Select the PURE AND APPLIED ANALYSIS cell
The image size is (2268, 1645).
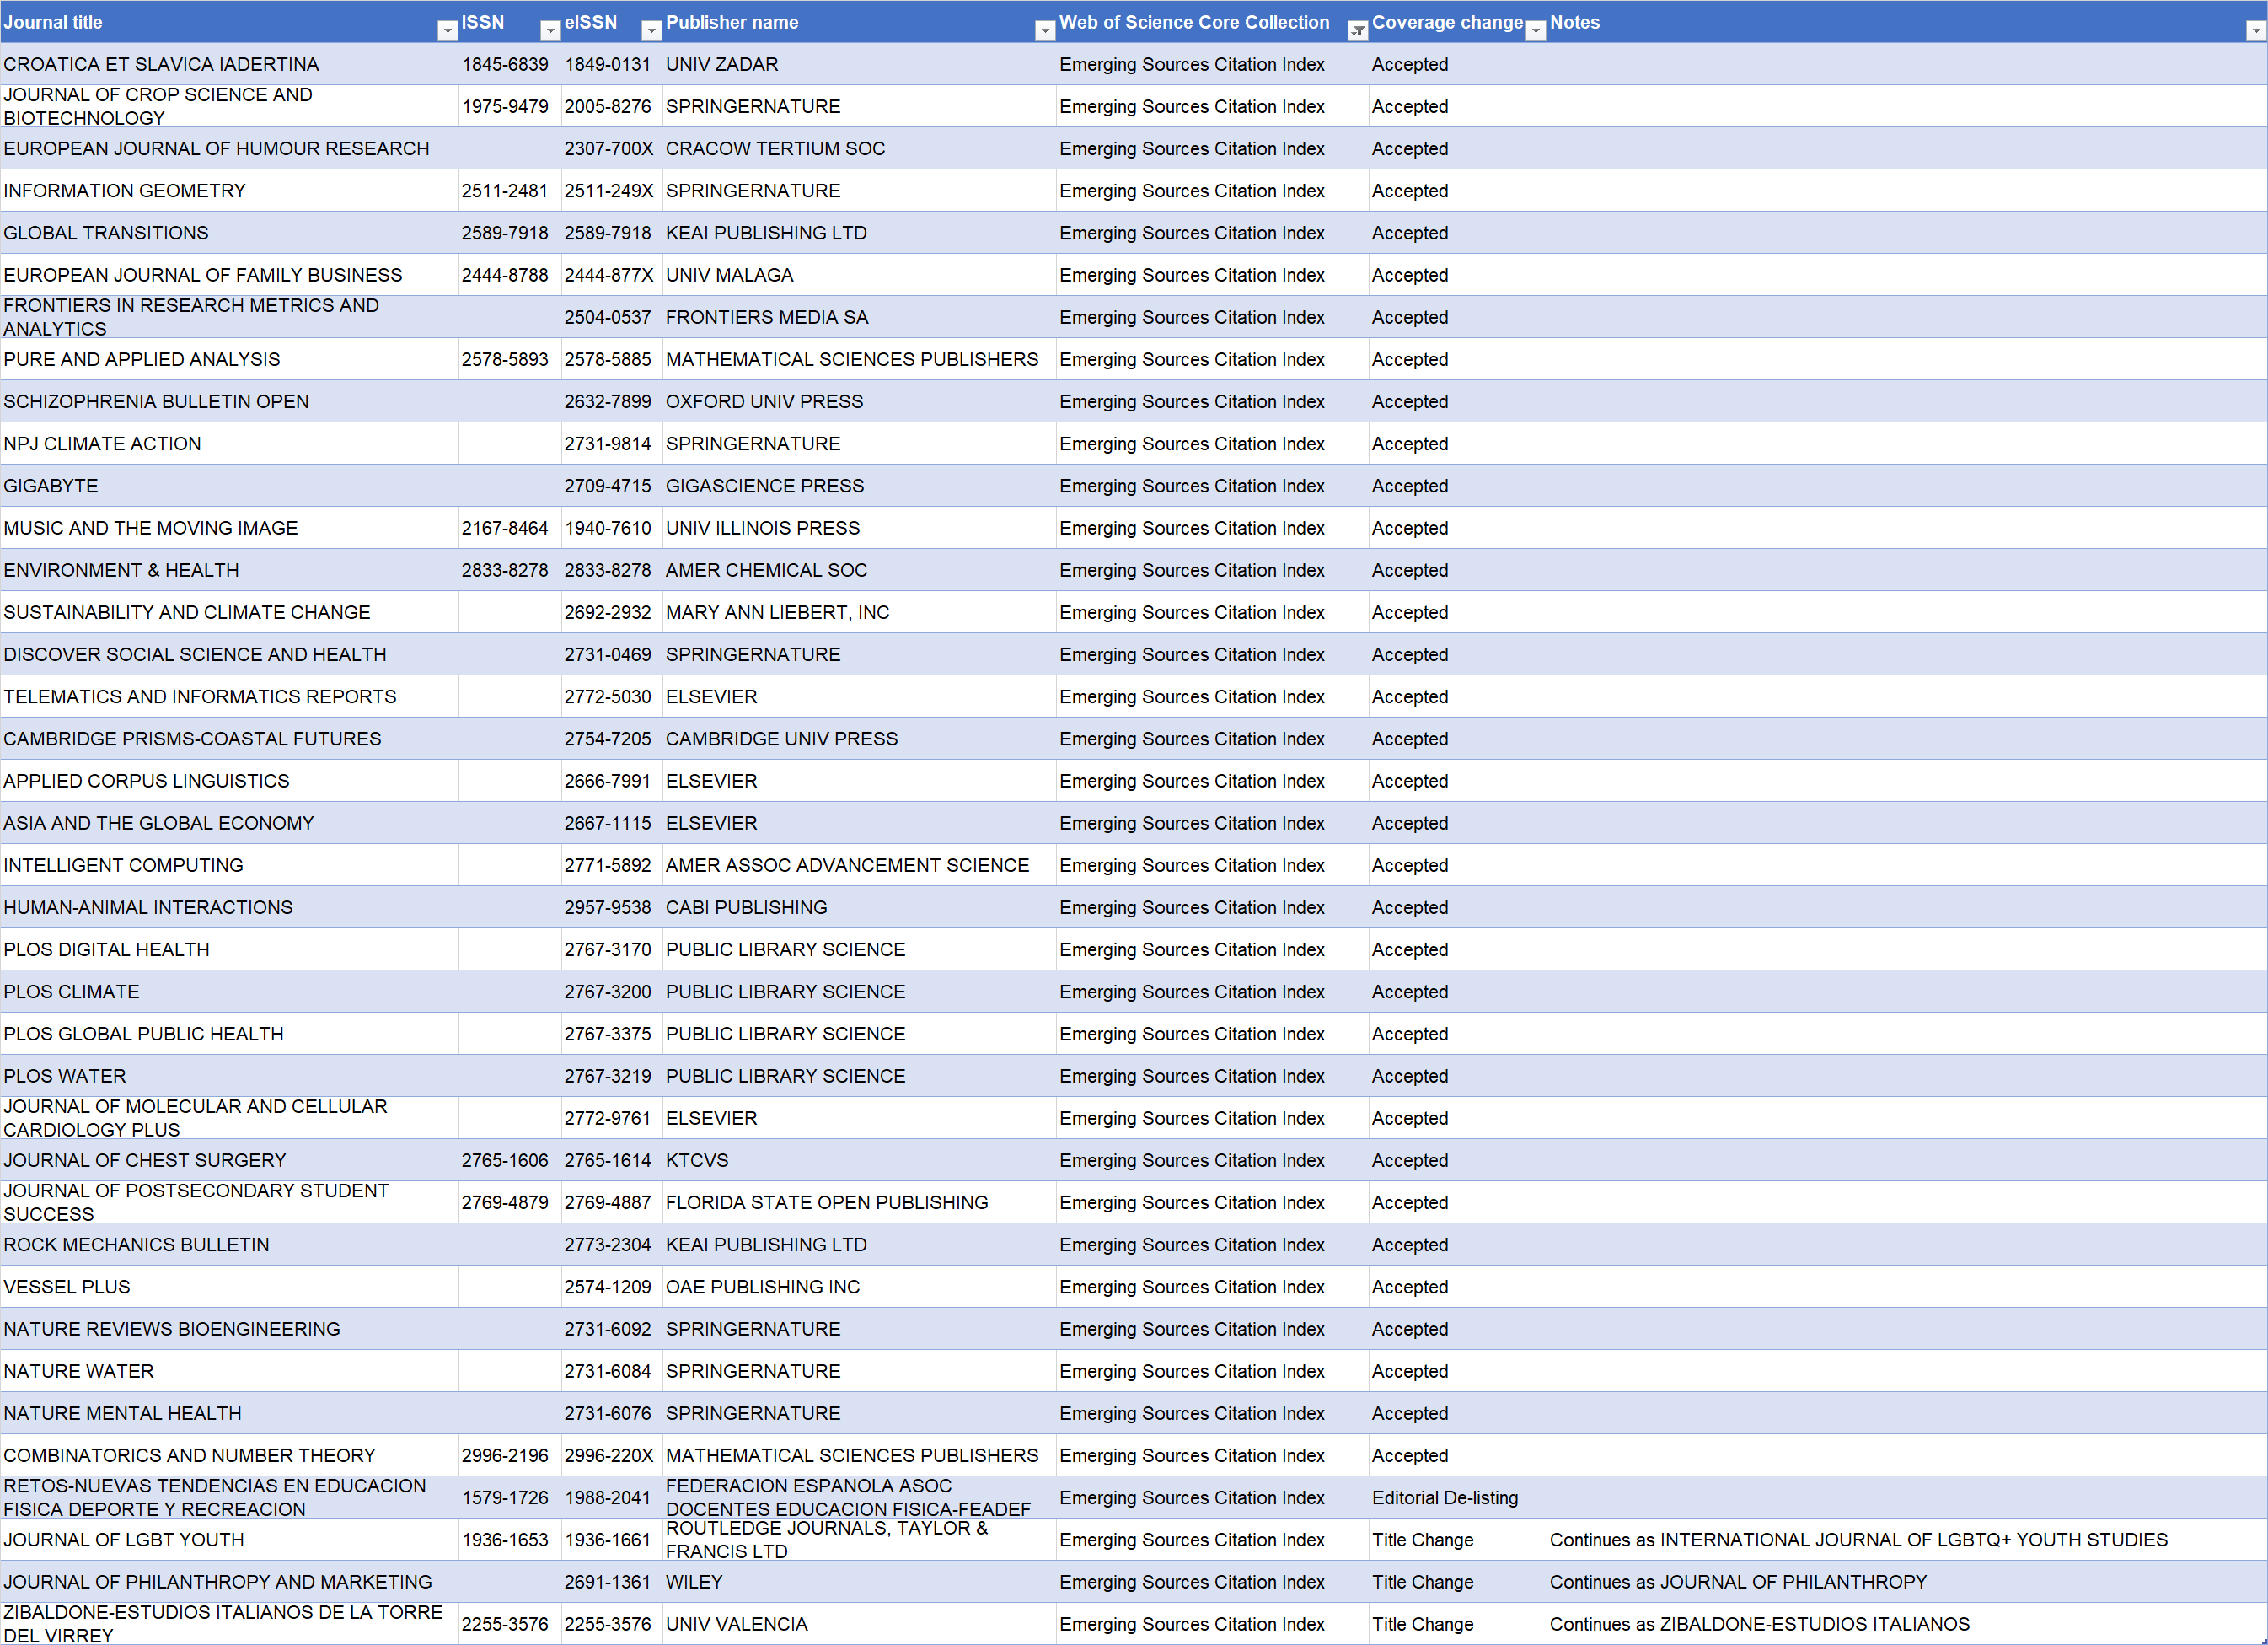click(229, 359)
